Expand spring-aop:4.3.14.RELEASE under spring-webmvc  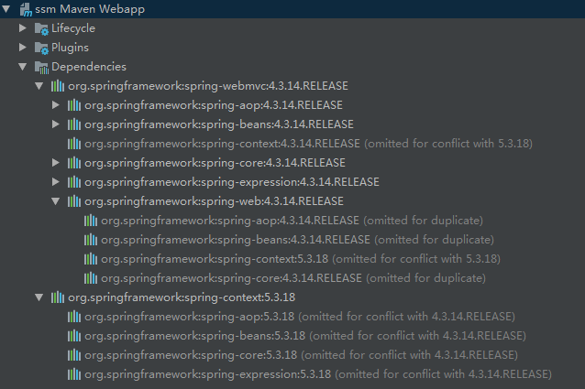(57, 105)
